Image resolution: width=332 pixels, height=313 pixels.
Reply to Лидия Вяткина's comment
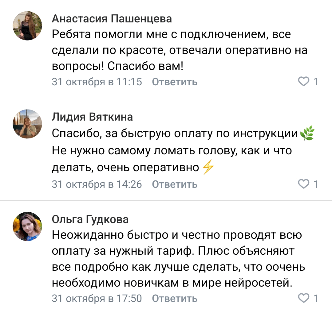coord(175,184)
